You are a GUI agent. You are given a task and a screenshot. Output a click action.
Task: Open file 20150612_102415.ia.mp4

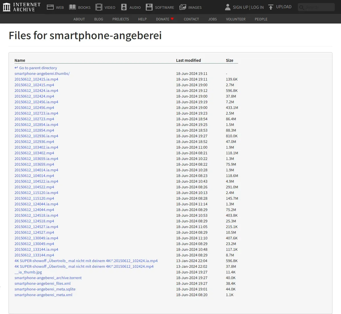tap(36, 79)
